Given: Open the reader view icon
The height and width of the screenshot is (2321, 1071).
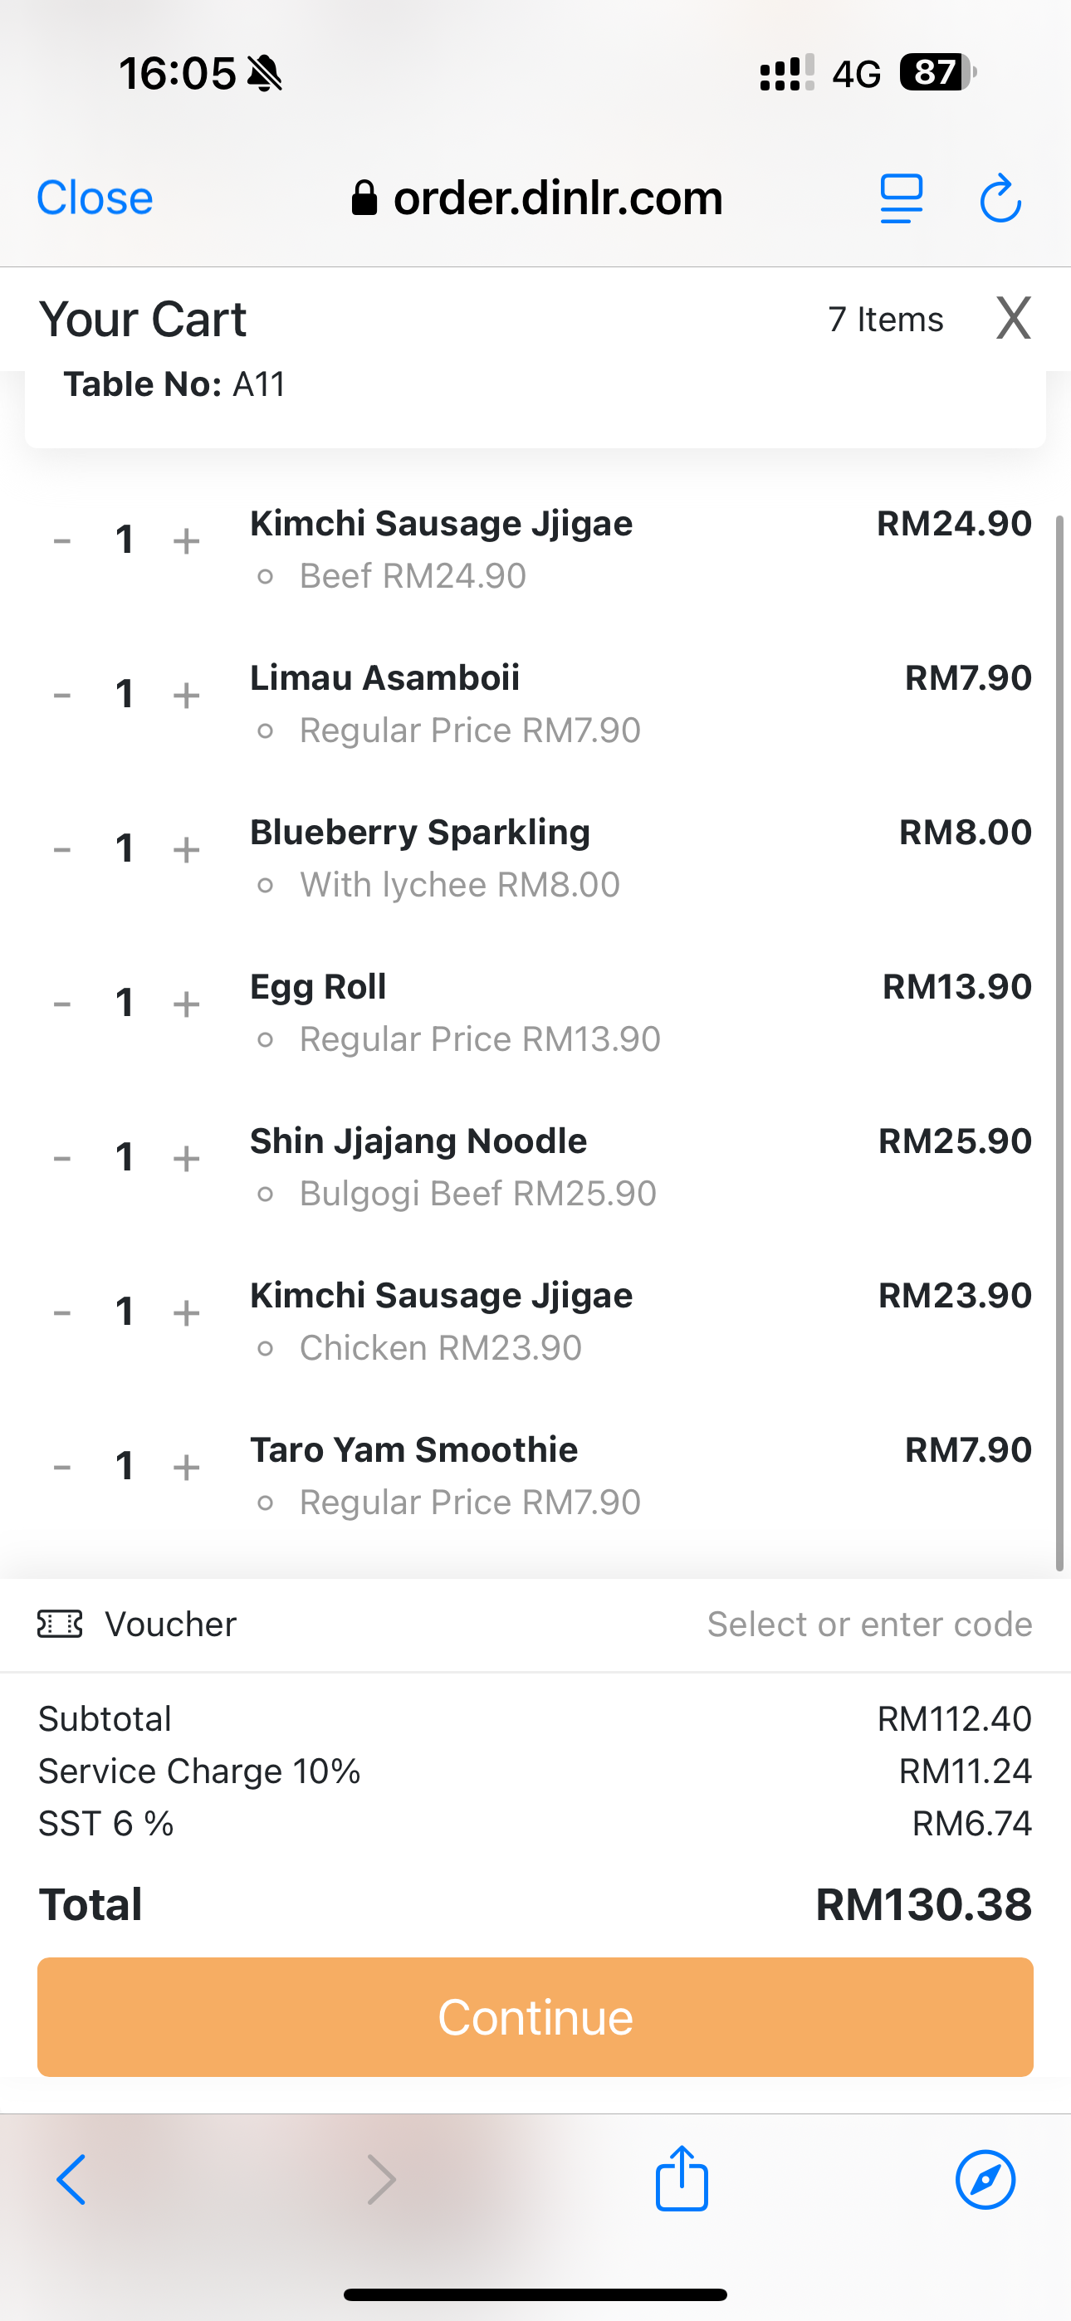Looking at the screenshot, I should point(901,198).
